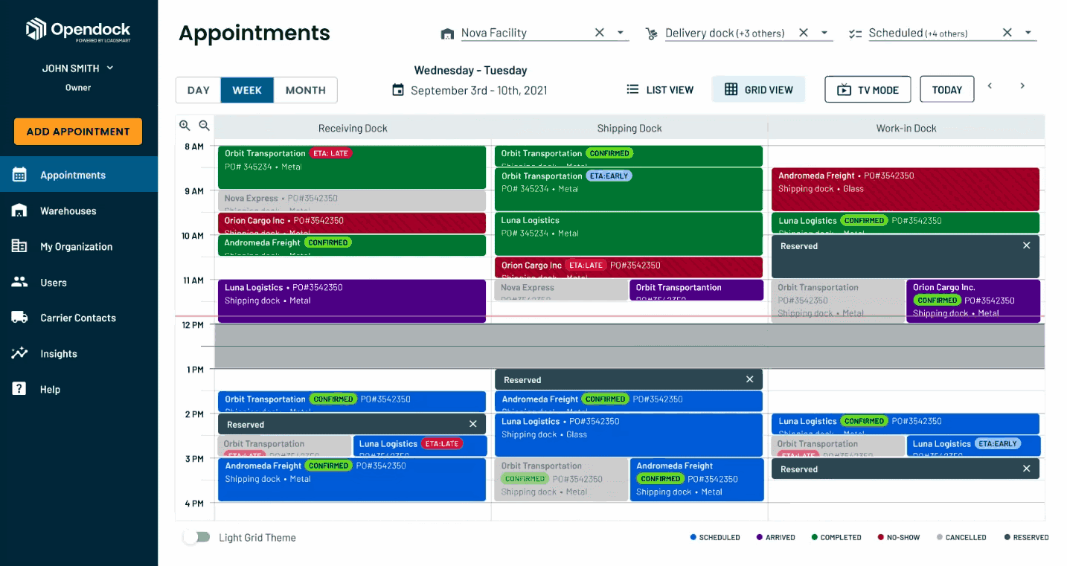The image size is (1067, 566).
Task: Clear the Nova Facility filter
Action: 600,33
